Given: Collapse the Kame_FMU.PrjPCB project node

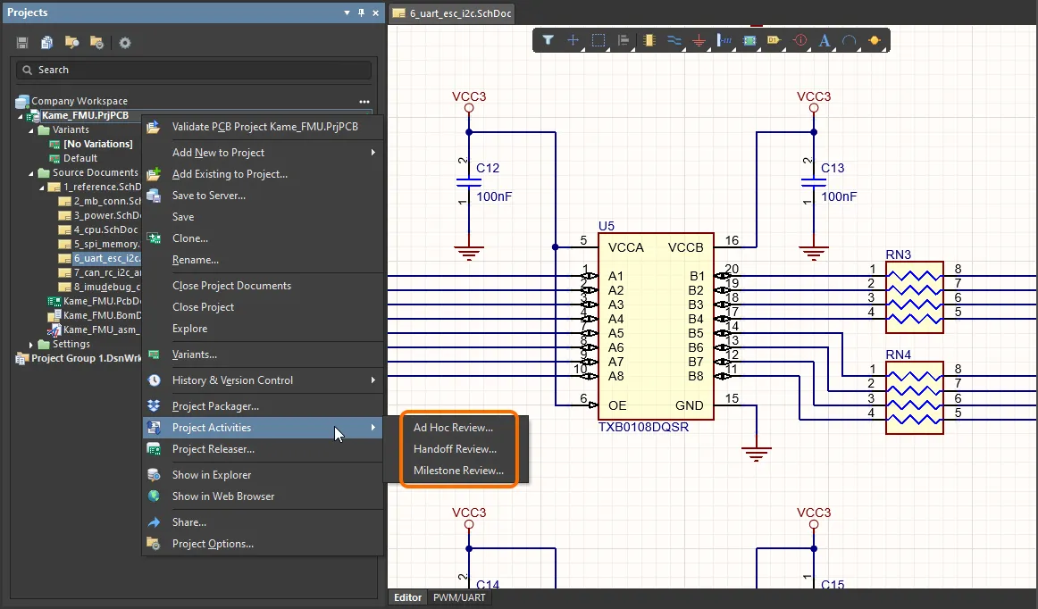Looking at the screenshot, I should click(21, 116).
